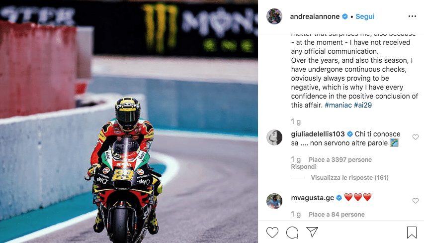This screenshot has height=243, width=424.
Task: Open the andreaiannone username link
Action: pos(315,16)
